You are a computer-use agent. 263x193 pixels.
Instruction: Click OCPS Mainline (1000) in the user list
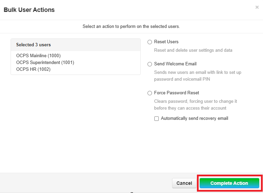point(38,55)
